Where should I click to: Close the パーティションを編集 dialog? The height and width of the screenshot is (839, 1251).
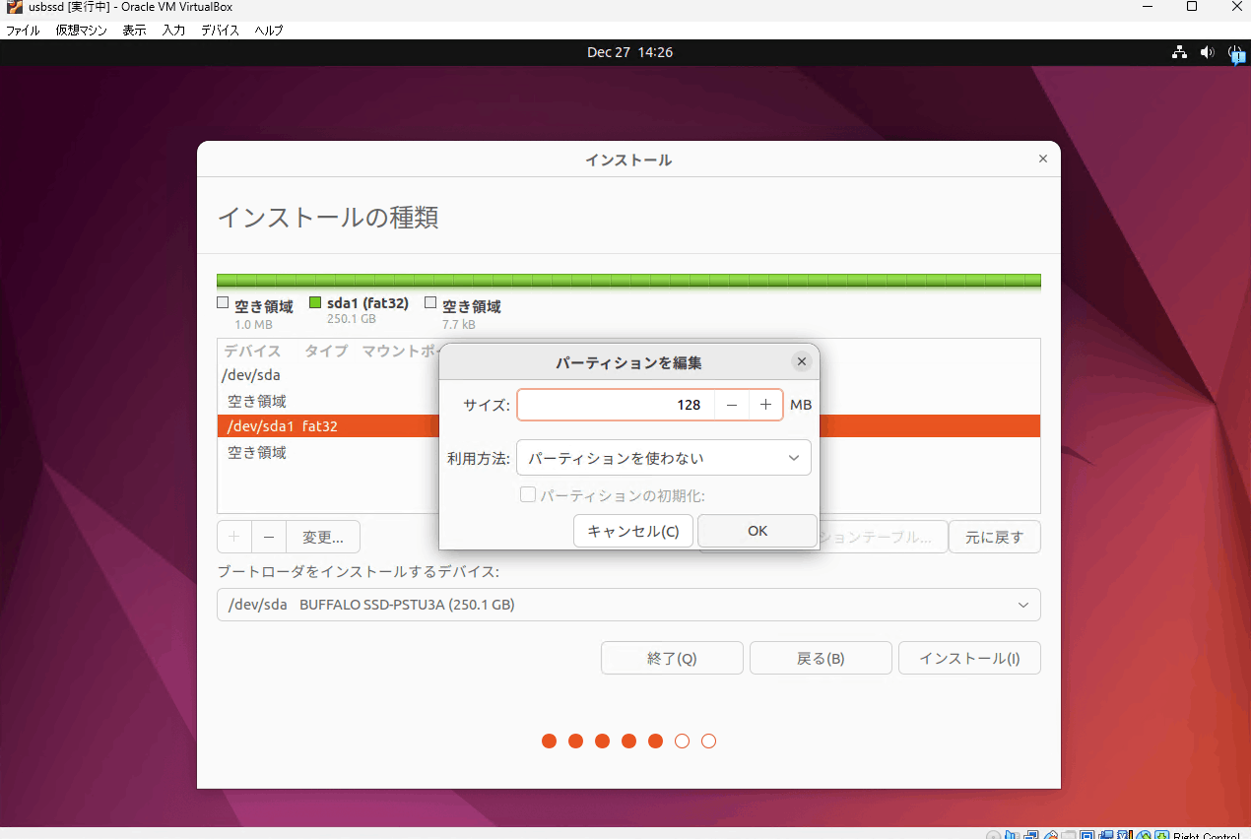click(802, 362)
